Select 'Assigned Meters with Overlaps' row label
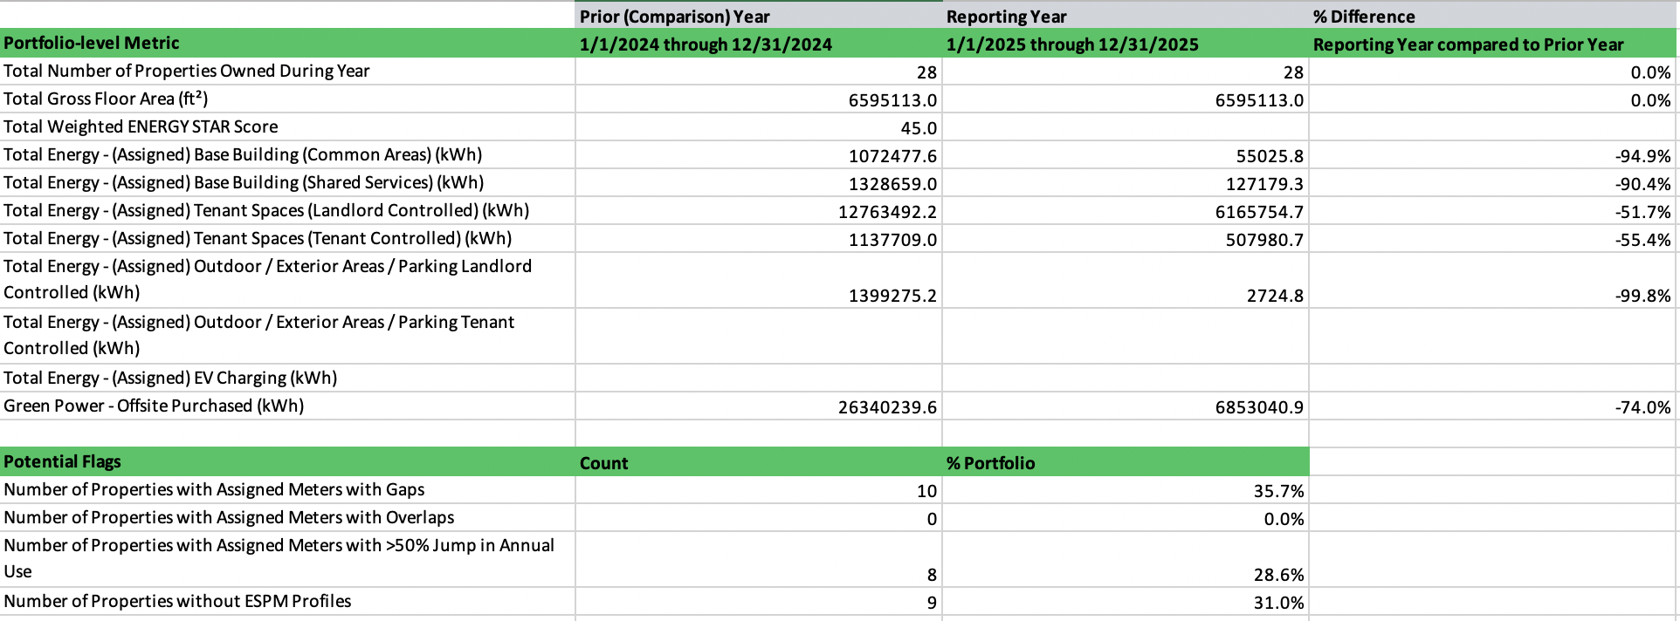Viewport: 1680px width, 621px height. coord(287,517)
